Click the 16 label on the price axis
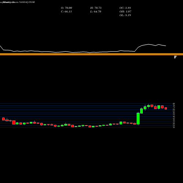Image resolution: width=183 pixels, height=183 pixels. (x=174, y=127)
